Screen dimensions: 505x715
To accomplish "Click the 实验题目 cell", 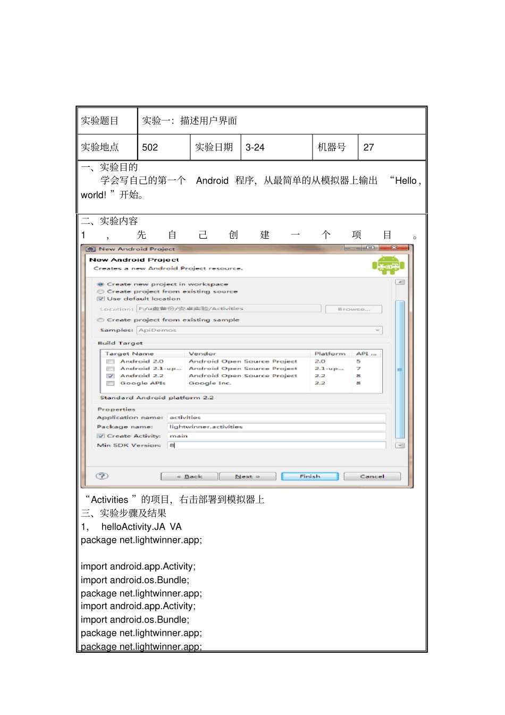I will 108,121.
